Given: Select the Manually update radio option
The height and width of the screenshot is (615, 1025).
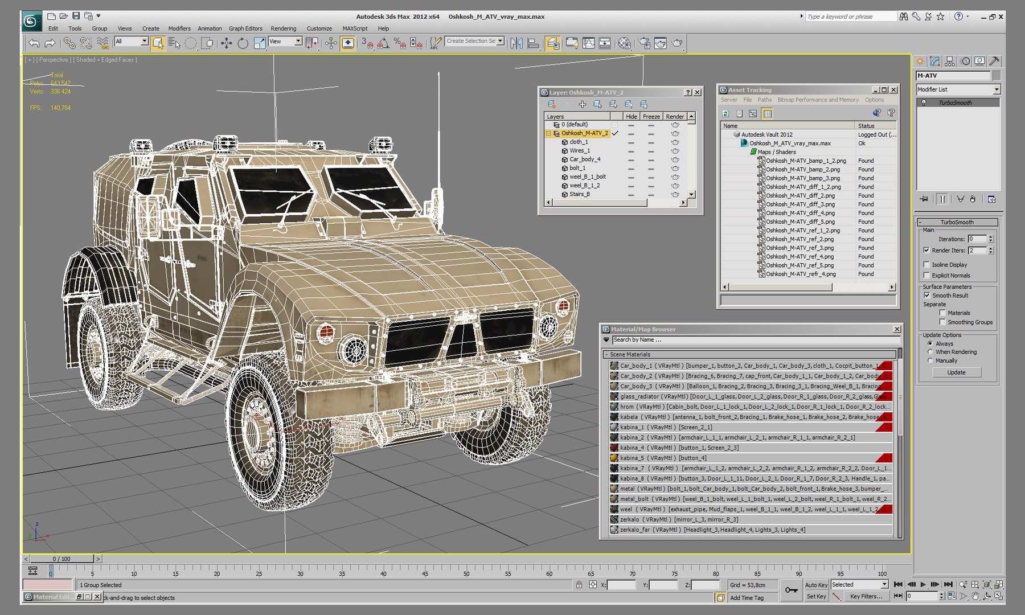Looking at the screenshot, I should (x=930, y=360).
